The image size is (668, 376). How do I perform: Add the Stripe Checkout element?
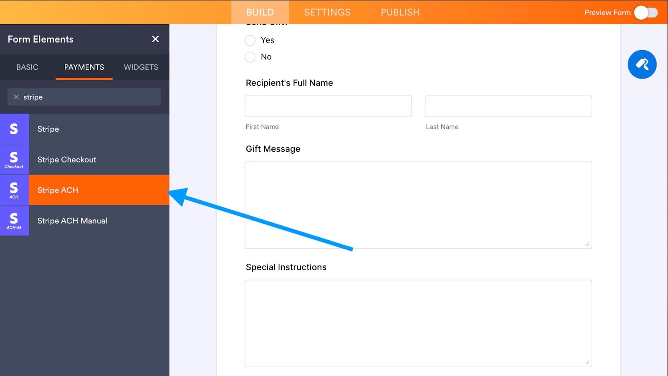tap(85, 160)
